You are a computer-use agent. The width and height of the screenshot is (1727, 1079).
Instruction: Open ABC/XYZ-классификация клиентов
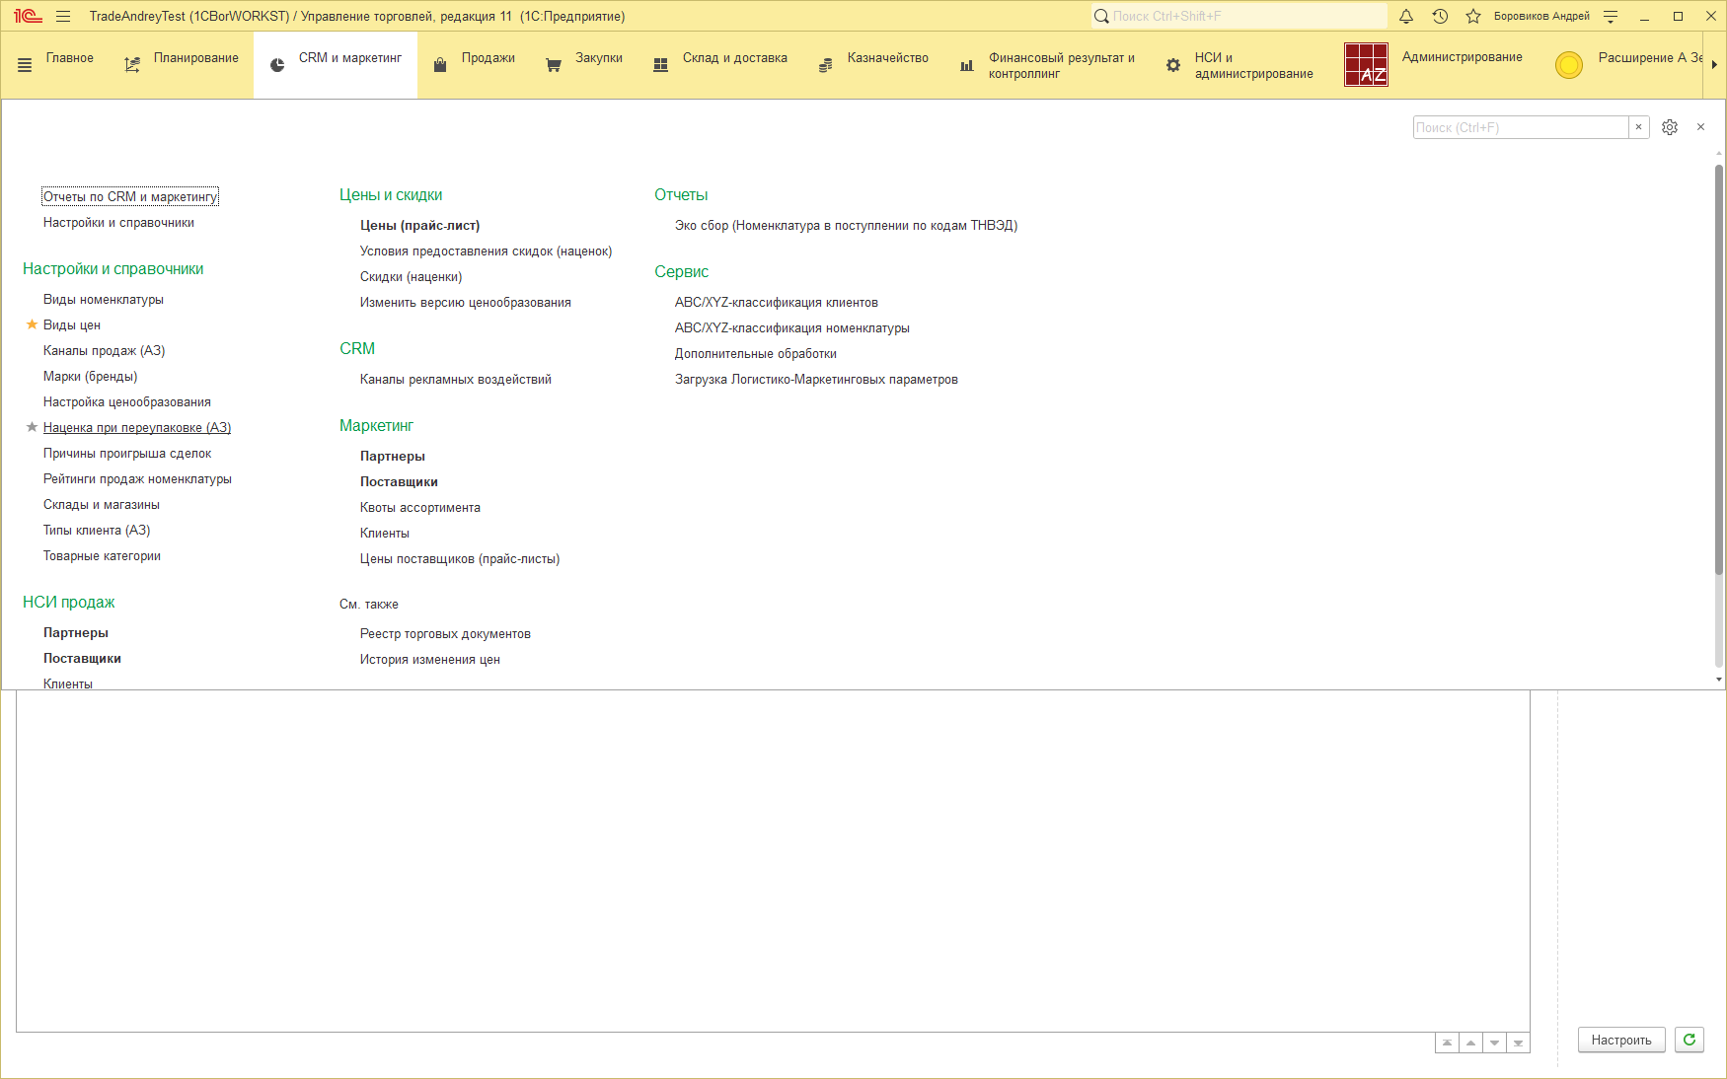[776, 303]
